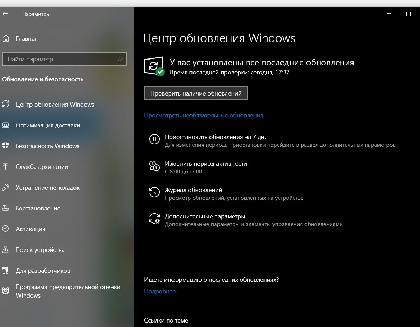The image size is (420, 327).
Task: Select Восстановление in sidebar
Action: point(38,208)
